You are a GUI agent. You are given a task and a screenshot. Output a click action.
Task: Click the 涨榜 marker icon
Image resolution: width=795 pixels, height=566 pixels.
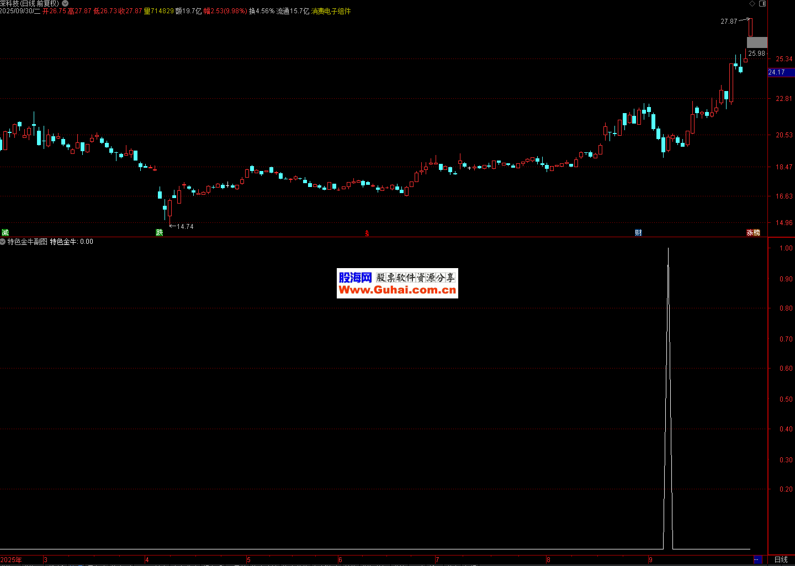(753, 233)
